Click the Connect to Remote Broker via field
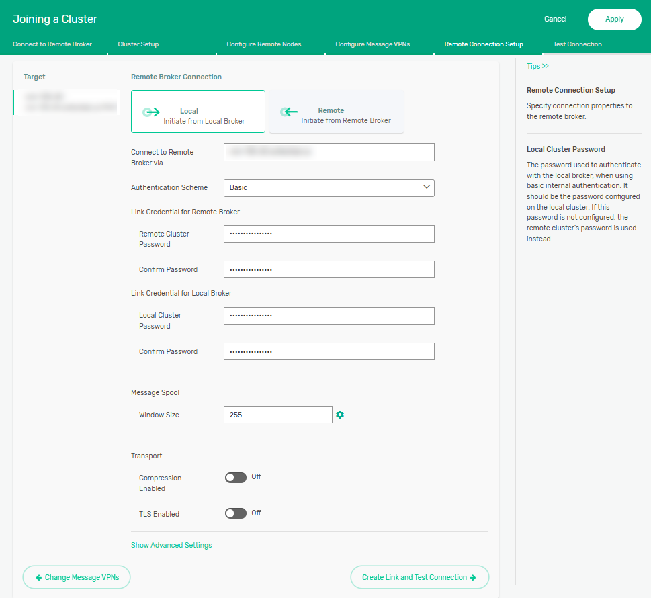This screenshot has width=651, height=598. click(x=329, y=153)
